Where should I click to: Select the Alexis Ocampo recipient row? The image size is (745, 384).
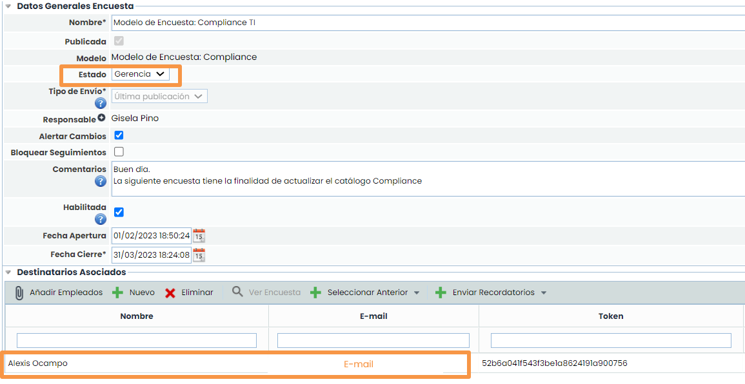coord(38,363)
